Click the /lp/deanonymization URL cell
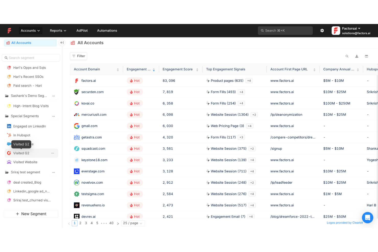Viewport: 378px width, 252px height. 286,115
